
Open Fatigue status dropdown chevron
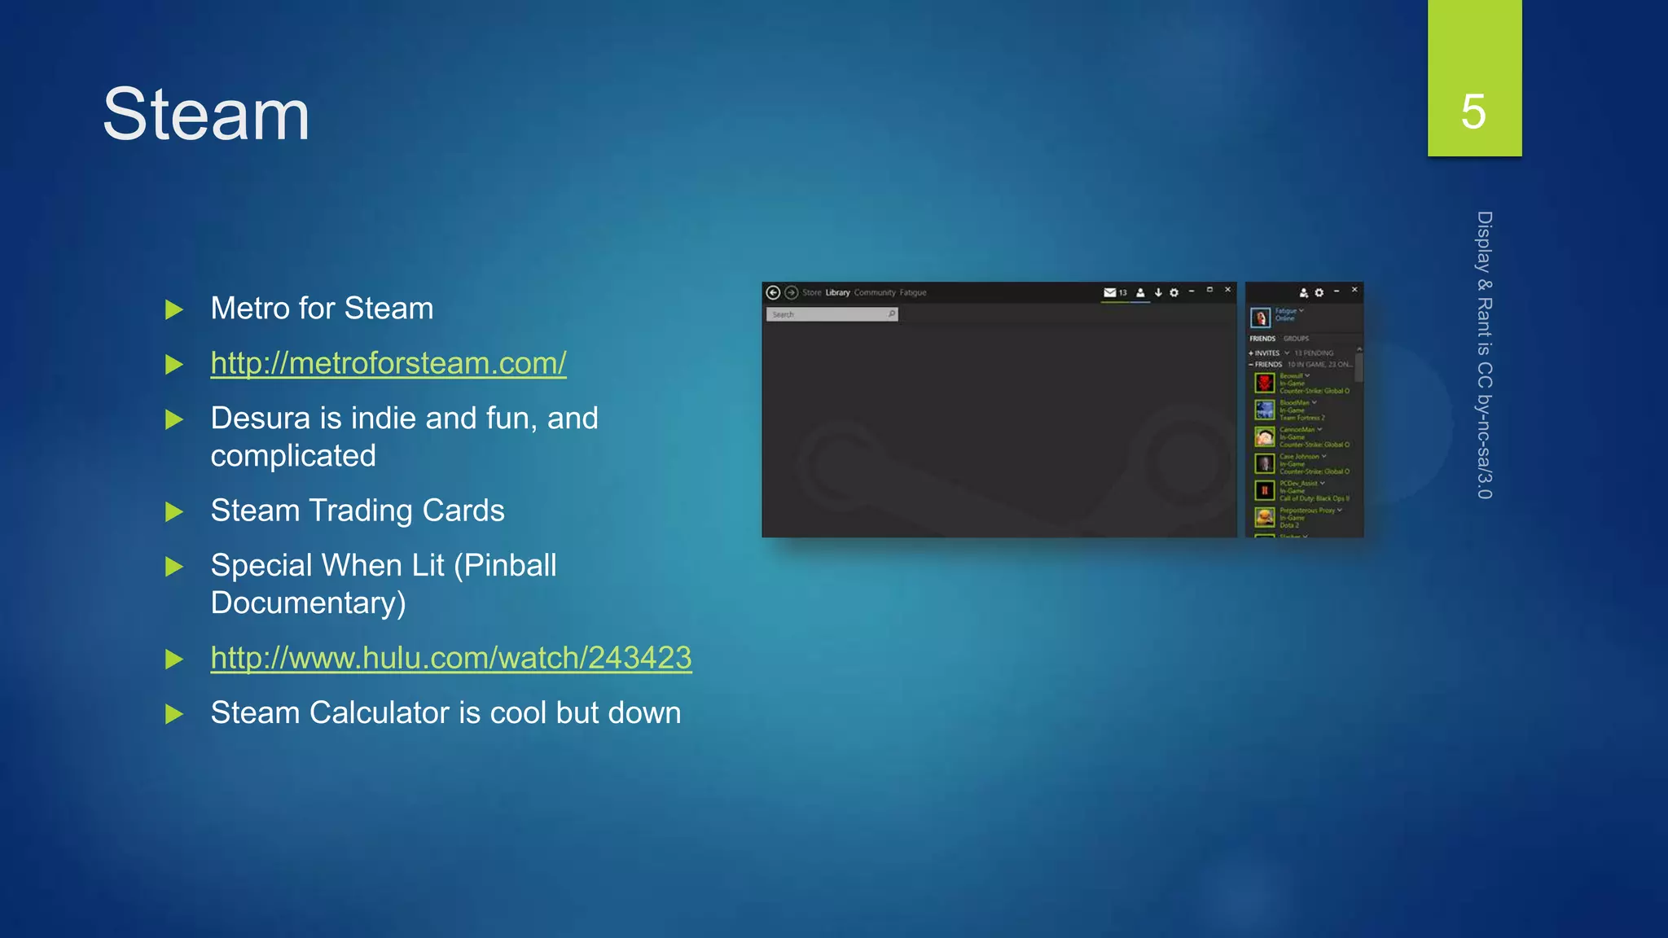point(1301,310)
